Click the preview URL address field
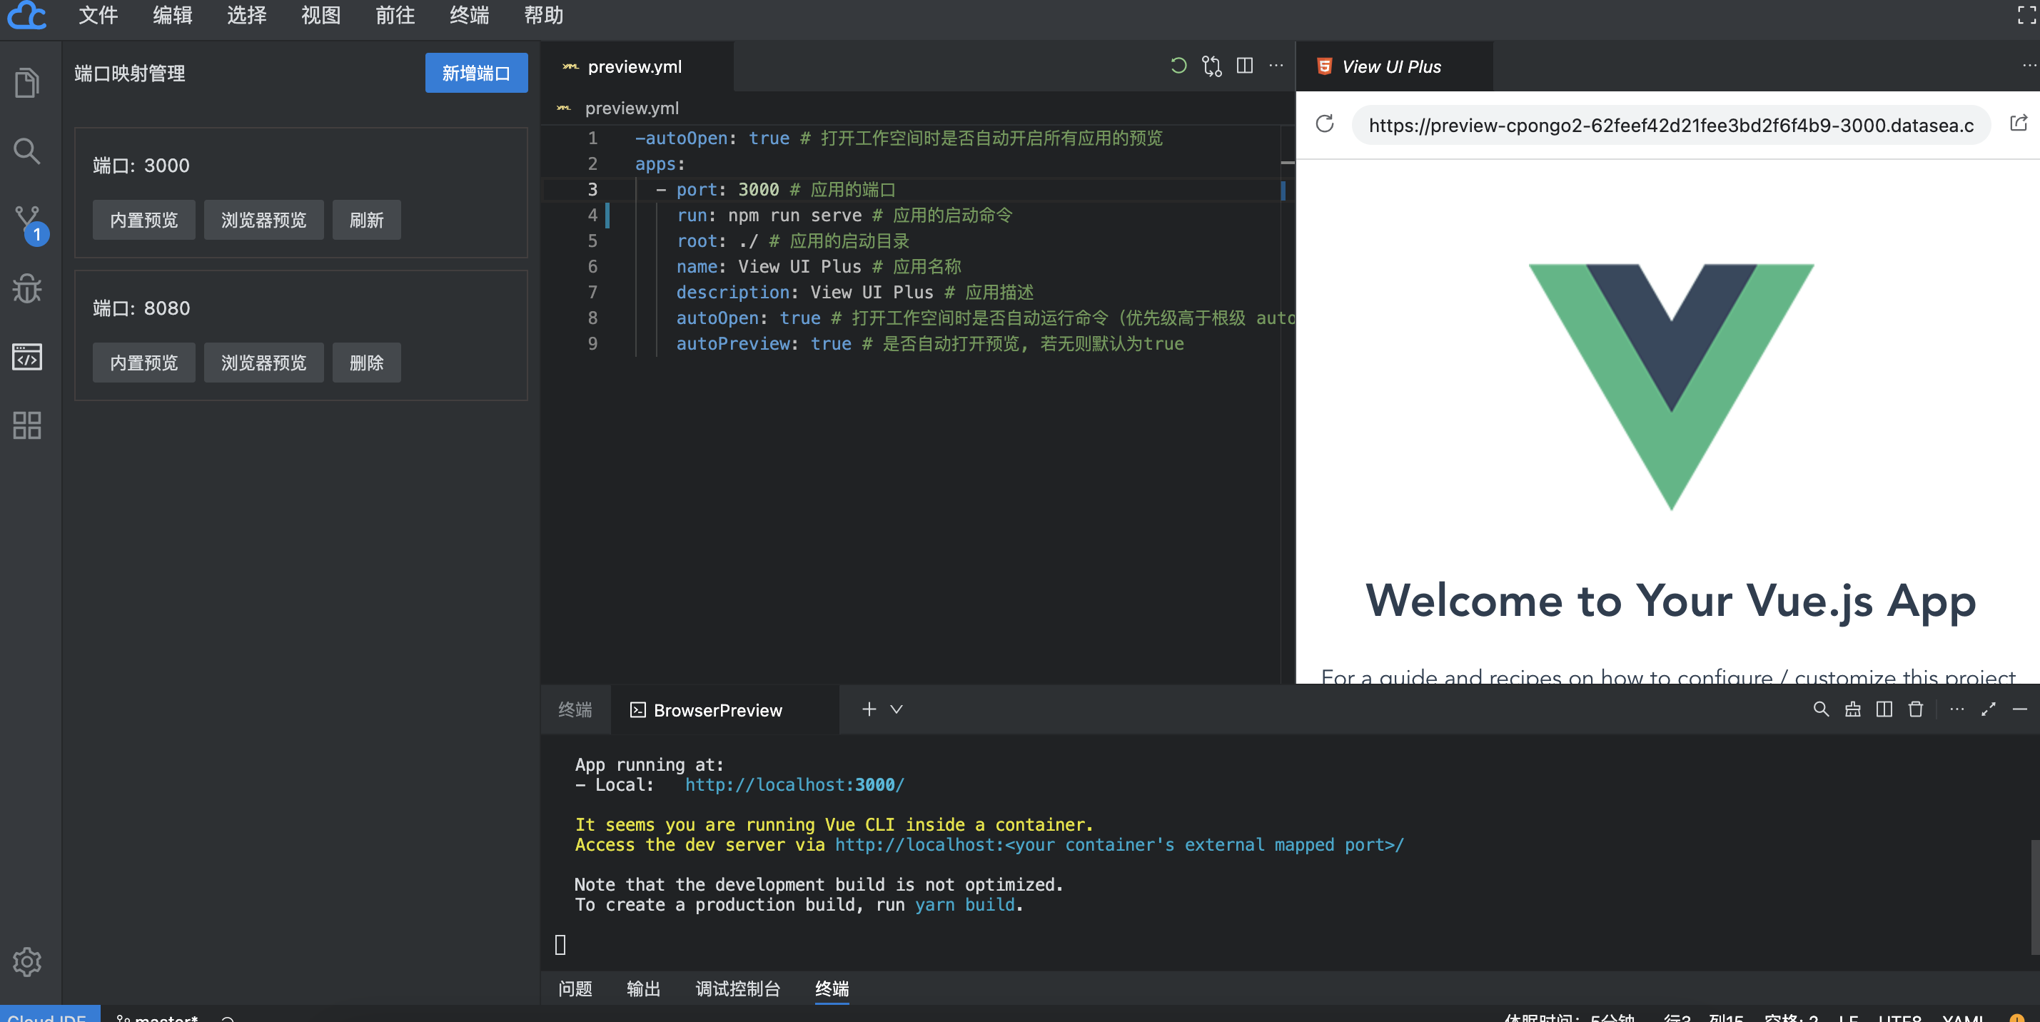Image resolution: width=2040 pixels, height=1022 pixels. [1671, 125]
